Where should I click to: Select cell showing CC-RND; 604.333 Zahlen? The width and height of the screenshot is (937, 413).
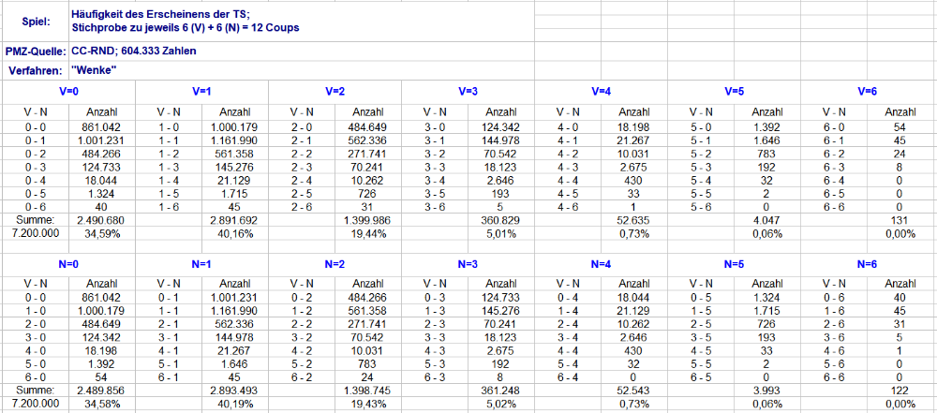tap(301, 51)
